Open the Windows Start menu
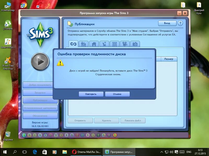Screen dimensions: 209x156 tap(5, 152)
